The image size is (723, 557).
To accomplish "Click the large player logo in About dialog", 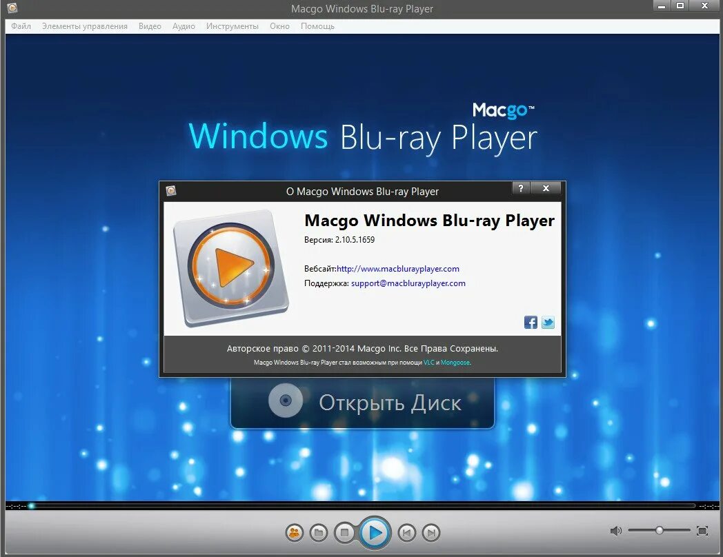I will (231, 268).
